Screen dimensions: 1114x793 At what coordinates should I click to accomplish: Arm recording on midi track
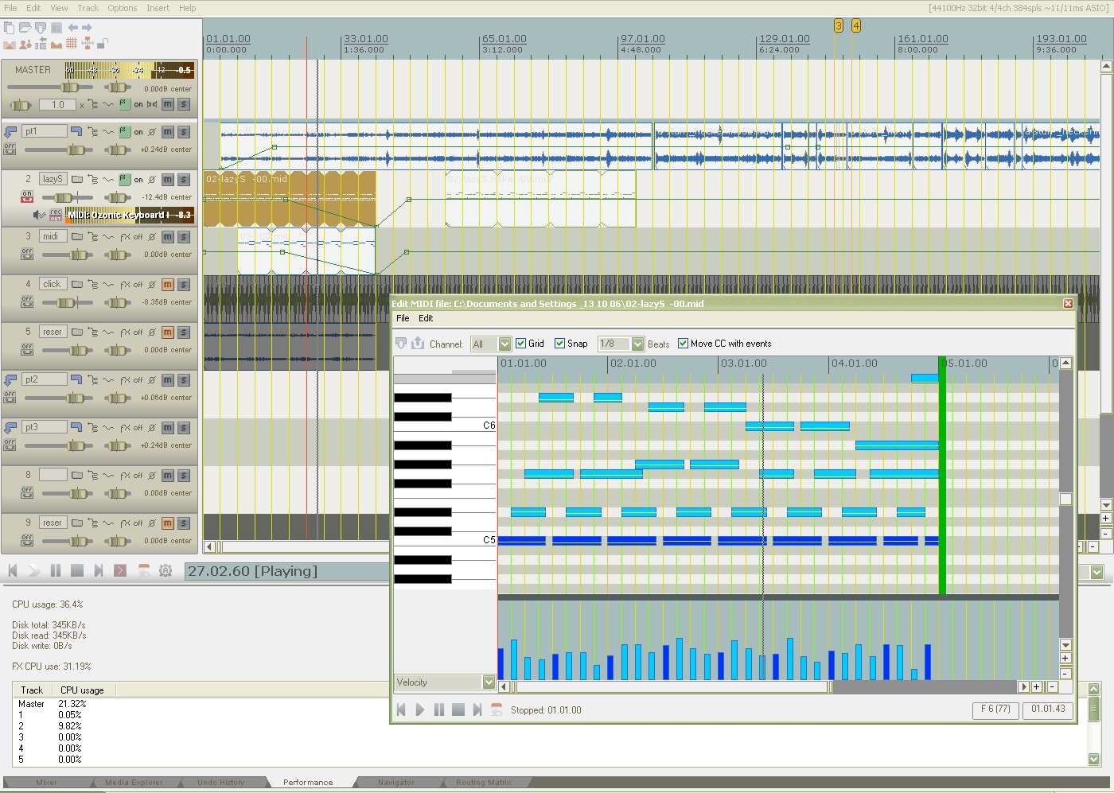click(27, 255)
